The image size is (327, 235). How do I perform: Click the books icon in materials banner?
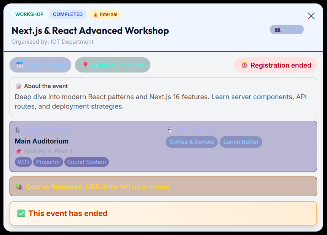(x=19, y=187)
